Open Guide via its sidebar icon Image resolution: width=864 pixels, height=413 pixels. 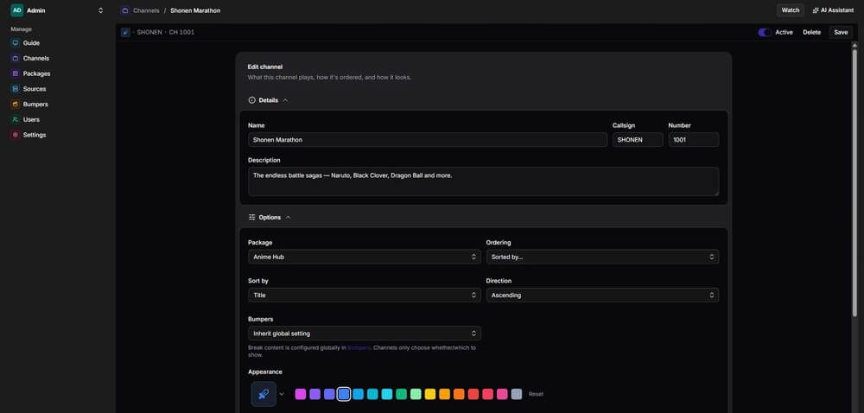16,43
